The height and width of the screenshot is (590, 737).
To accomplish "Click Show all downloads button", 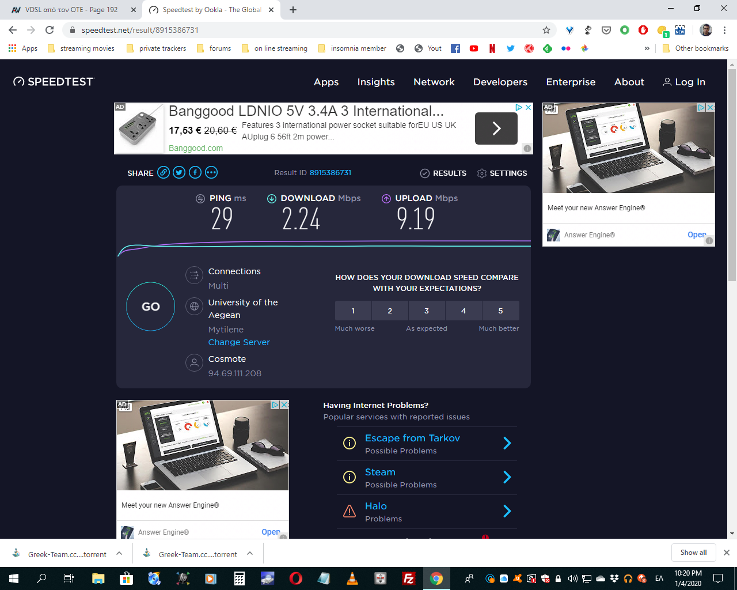I will pyautogui.click(x=693, y=553).
